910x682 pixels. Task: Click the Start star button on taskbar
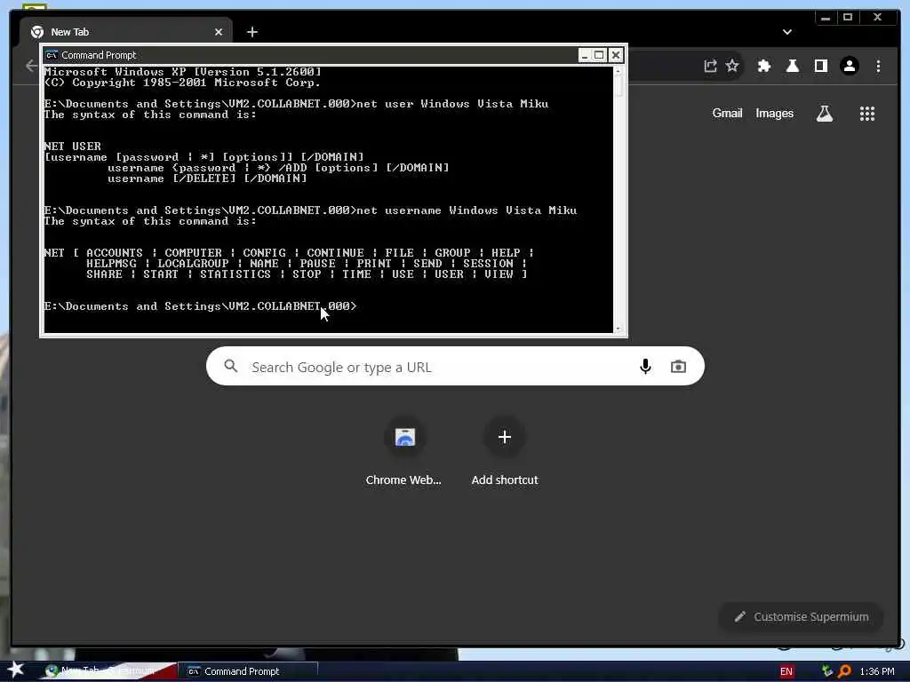(15, 670)
